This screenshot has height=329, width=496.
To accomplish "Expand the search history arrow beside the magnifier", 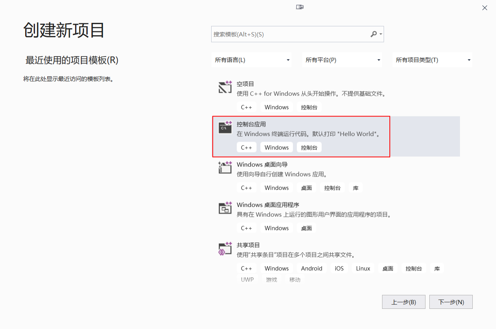I will [x=381, y=34].
